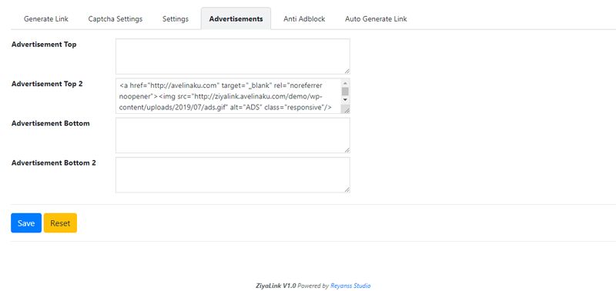Click resize grip of Advertisement Bottom textarea
This screenshot has height=291, width=616.
click(x=346, y=150)
